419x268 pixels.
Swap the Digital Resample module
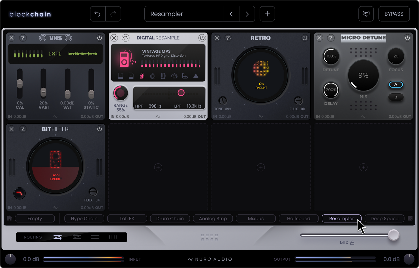(125, 38)
